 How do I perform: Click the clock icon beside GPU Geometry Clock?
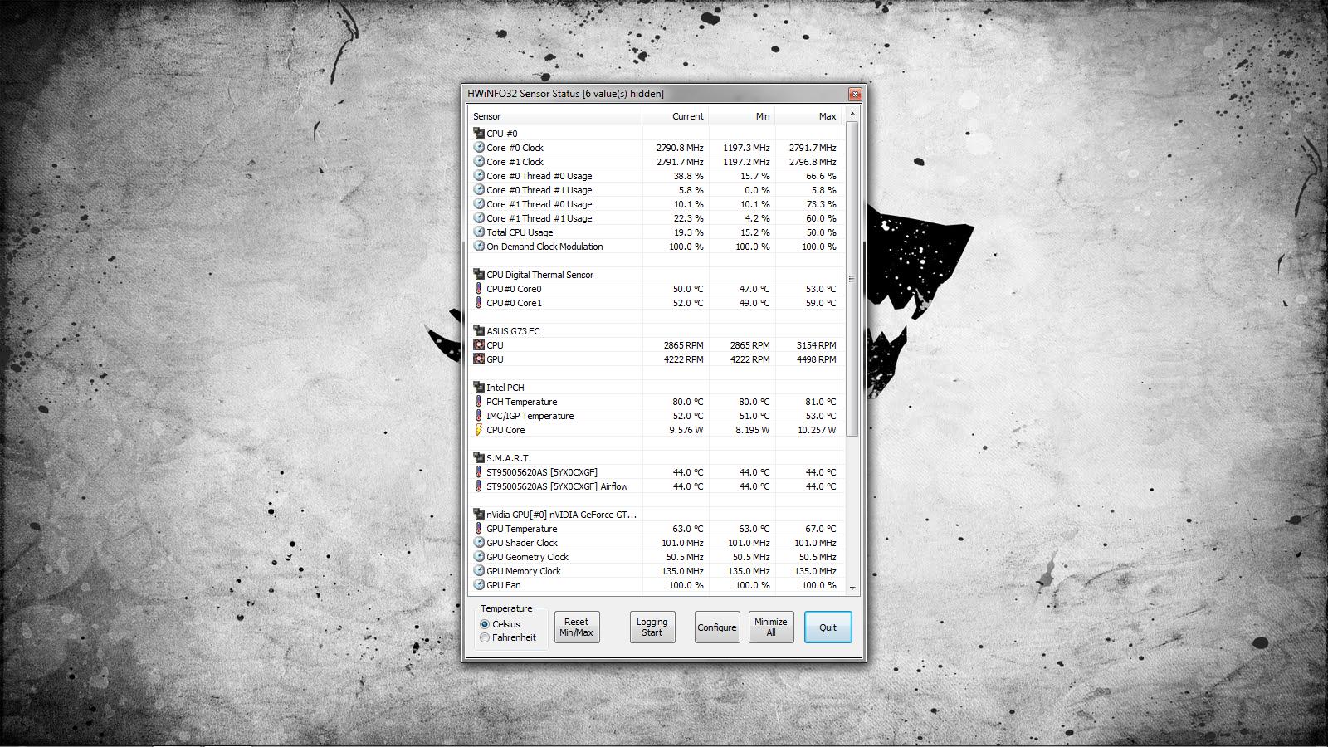479,557
